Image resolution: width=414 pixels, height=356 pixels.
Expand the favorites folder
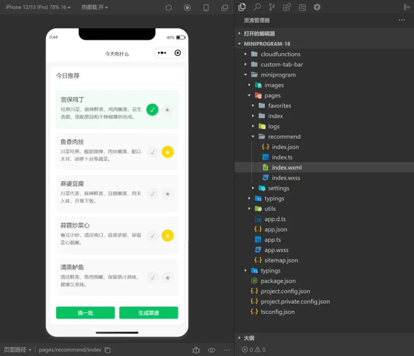pos(324,105)
